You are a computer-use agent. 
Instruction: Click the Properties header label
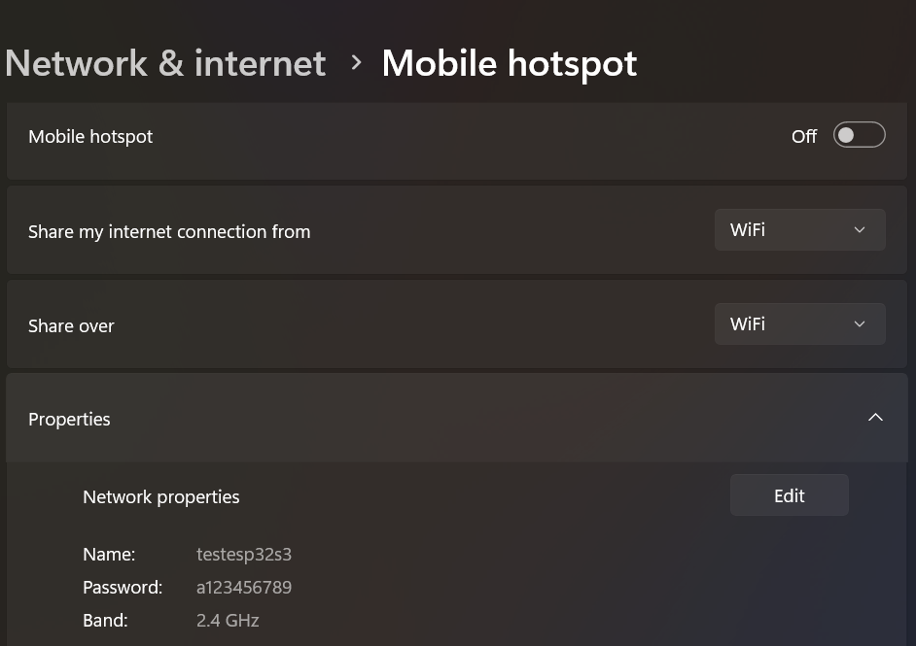pyautogui.click(x=69, y=420)
